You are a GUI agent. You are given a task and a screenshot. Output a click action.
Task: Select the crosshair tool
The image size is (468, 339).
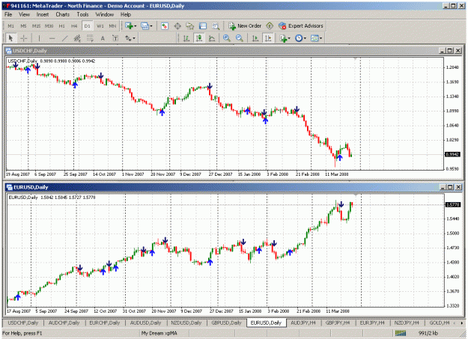pyautogui.click(x=23, y=38)
